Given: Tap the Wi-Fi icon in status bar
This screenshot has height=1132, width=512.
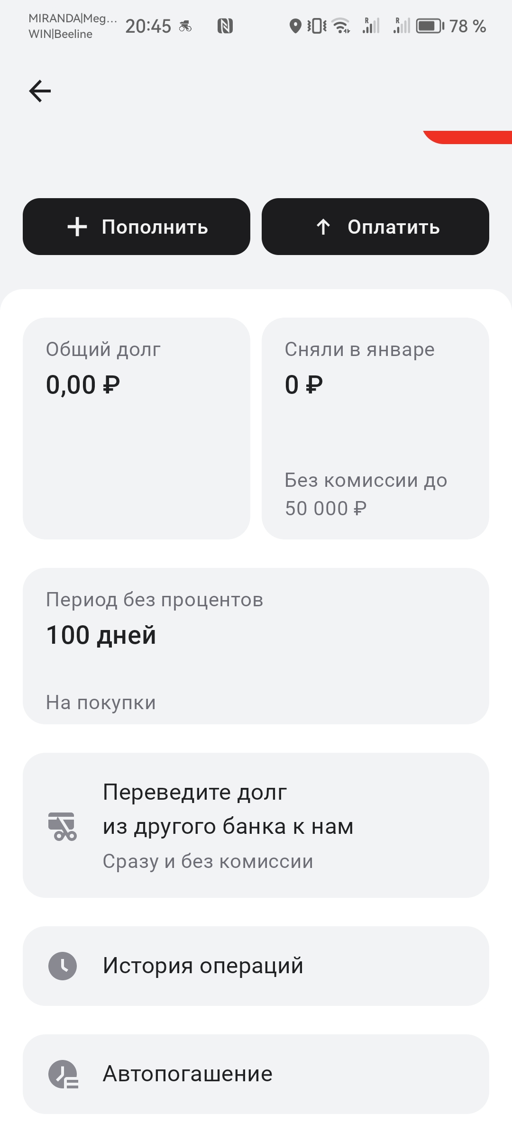Looking at the screenshot, I should [341, 26].
